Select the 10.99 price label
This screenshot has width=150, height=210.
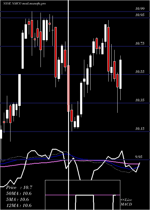pos(140,9)
